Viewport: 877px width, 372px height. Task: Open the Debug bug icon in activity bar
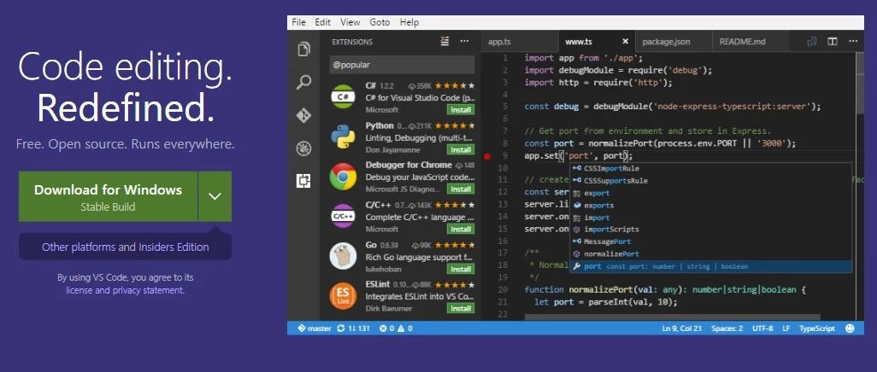point(303,148)
